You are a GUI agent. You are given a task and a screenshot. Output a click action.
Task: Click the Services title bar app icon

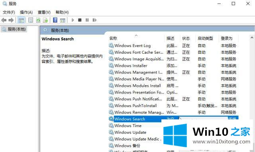(5, 4)
